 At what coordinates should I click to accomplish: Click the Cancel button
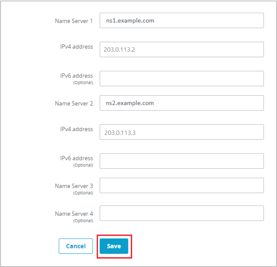76,246
